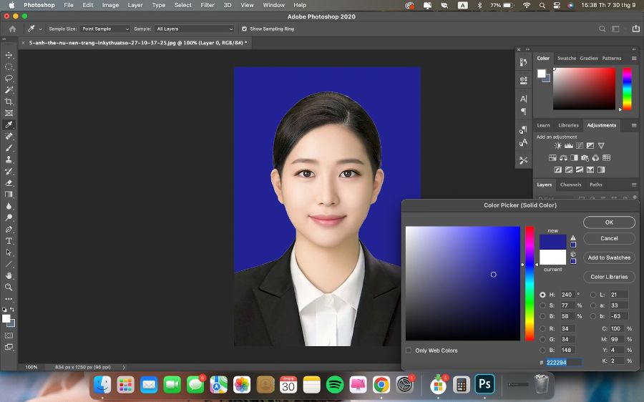This screenshot has width=644, height=402.
Task: Click the Change Screen Mode icon
Action: tap(9, 347)
